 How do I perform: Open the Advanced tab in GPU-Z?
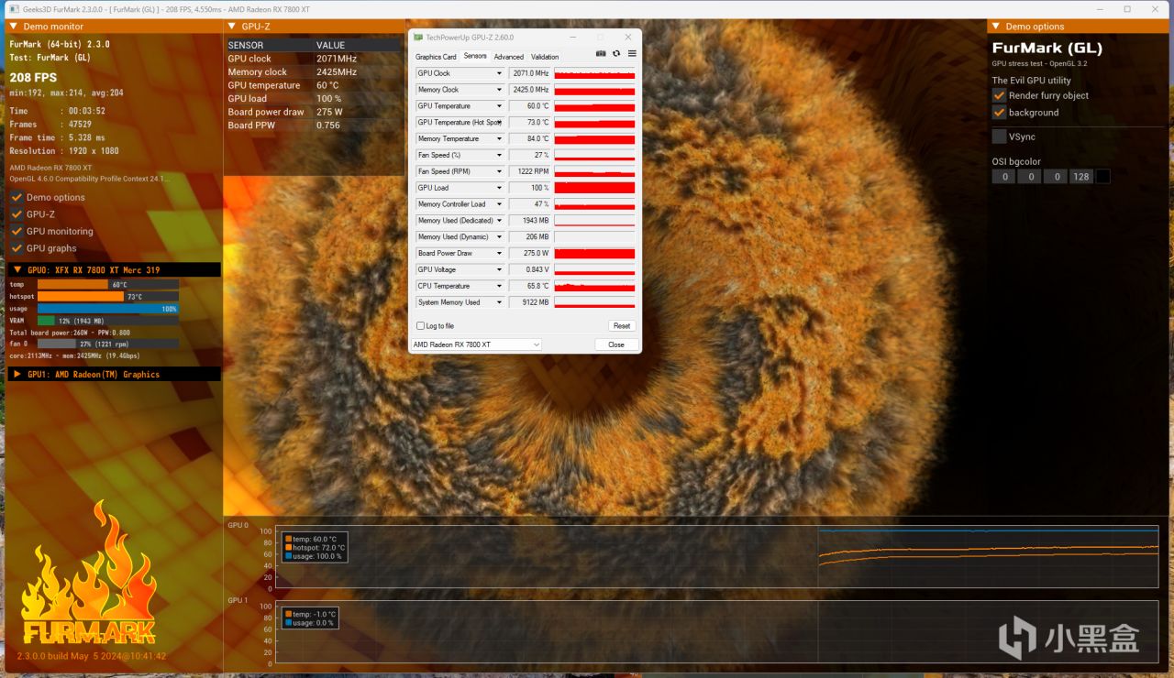pyautogui.click(x=509, y=57)
